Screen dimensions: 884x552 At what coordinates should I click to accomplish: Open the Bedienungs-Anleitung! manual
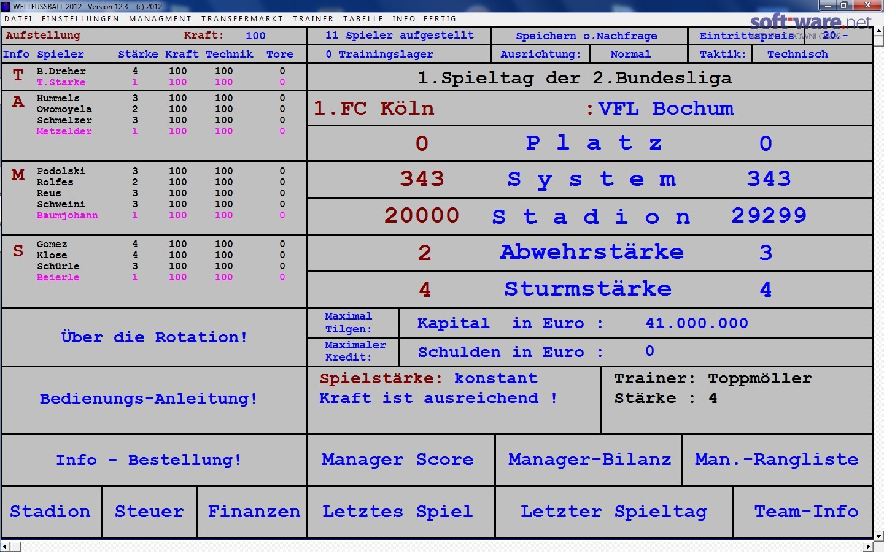[x=154, y=399]
